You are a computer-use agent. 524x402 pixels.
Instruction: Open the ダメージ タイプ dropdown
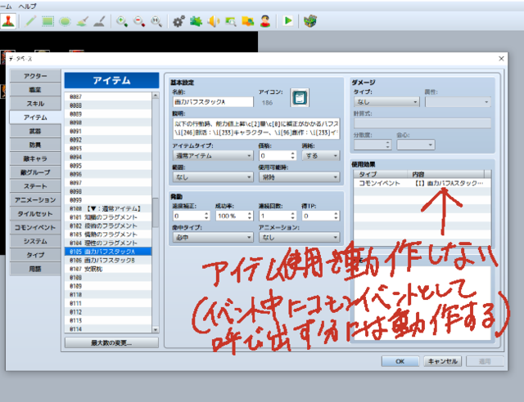click(x=386, y=102)
